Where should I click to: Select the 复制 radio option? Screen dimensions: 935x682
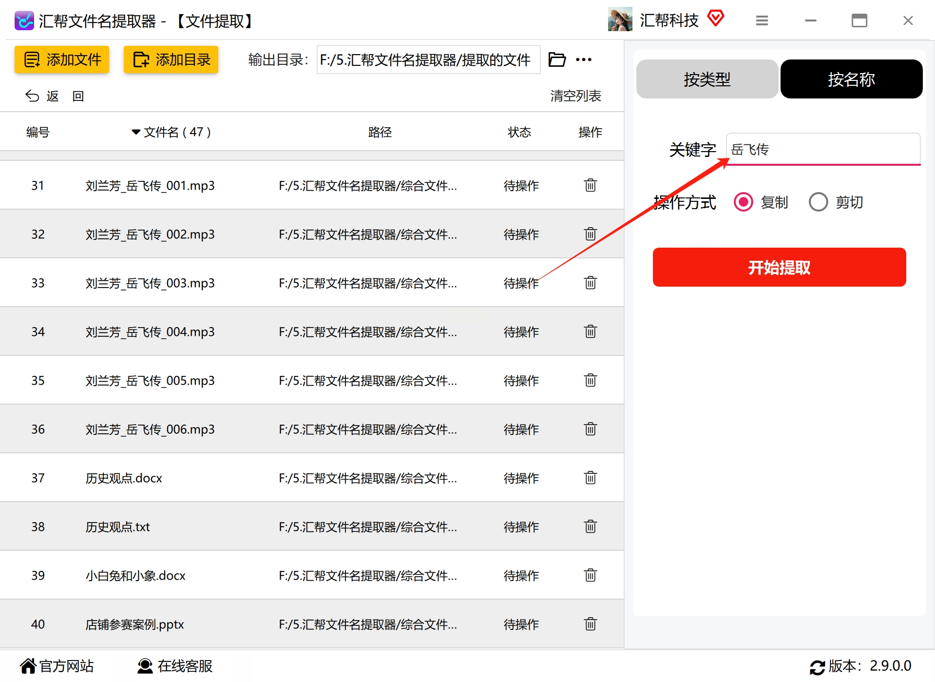(x=743, y=202)
